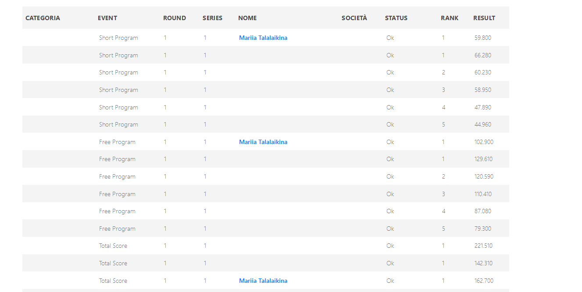Click the Short Program row with result 44.960
Screen dimensions: 582x292
point(266,124)
